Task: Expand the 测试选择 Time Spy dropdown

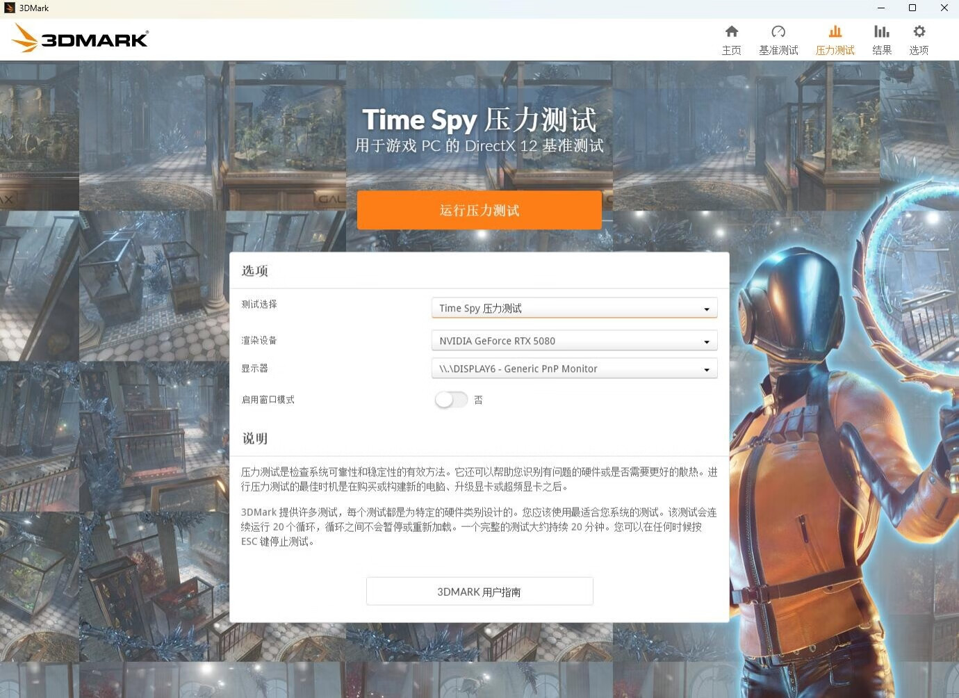Action: point(574,308)
